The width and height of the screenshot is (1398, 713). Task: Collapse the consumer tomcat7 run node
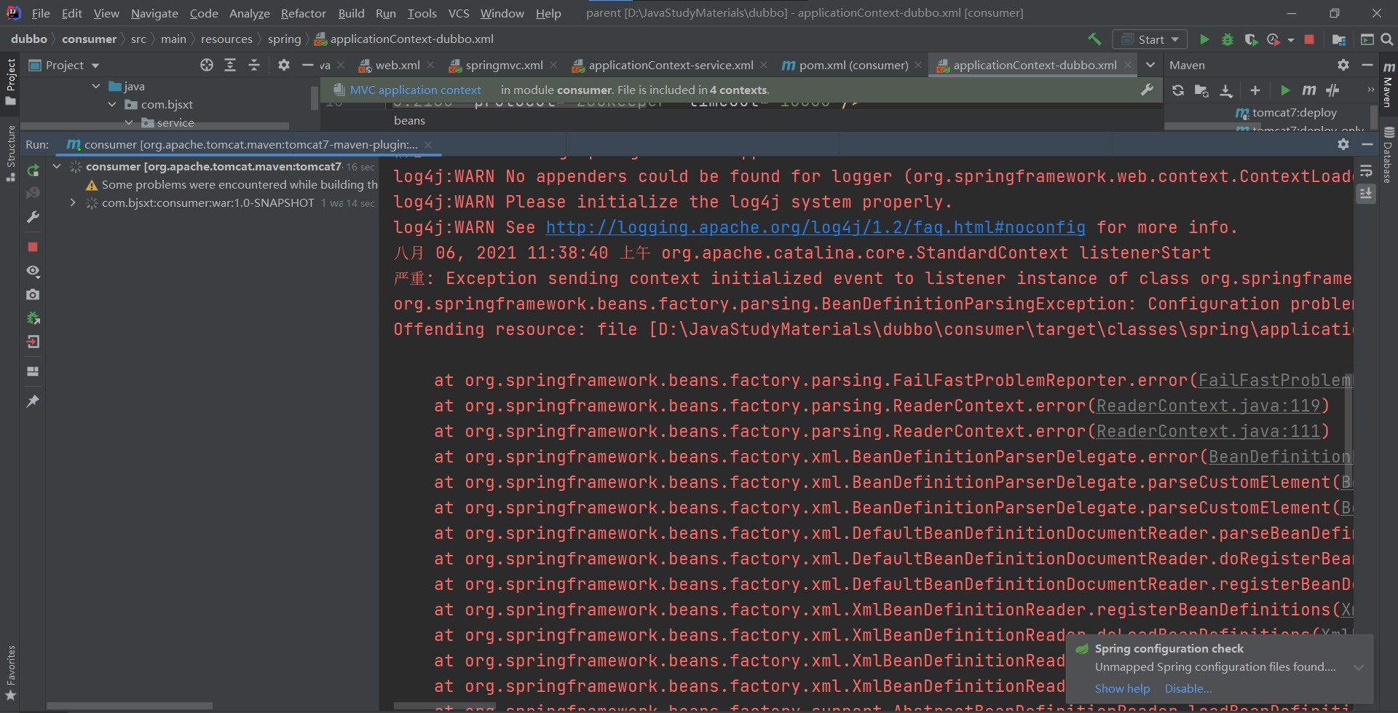[x=57, y=166]
